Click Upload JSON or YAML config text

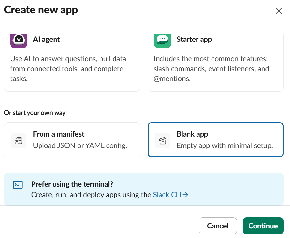pyautogui.click(x=80, y=145)
